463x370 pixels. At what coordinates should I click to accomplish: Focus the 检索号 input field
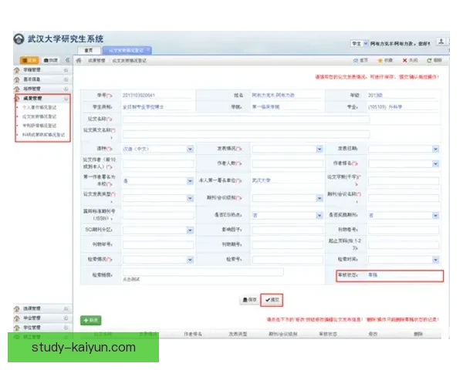288,260
